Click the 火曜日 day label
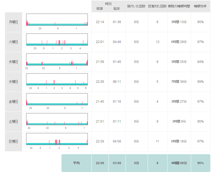This screenshot has width=213, height=172. tap(13, 42)
